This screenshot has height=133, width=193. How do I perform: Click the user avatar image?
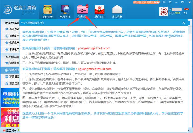(x=164, y=11)
